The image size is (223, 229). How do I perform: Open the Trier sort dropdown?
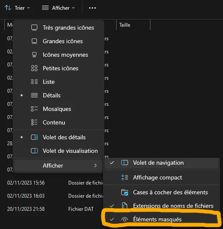17,8
